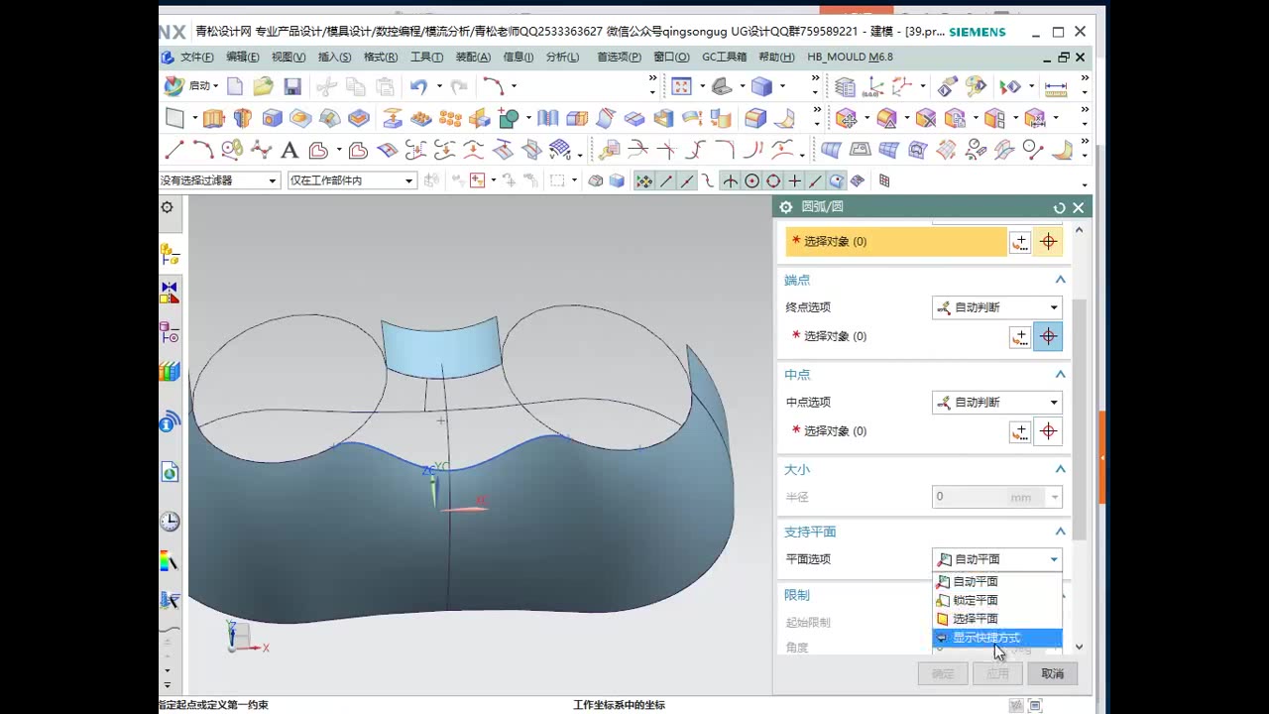Image resolution: width=1269 pixels, height=714 pixels.
Task: Open the 分析 menu in the menu bar
Action: pos(562,57)
